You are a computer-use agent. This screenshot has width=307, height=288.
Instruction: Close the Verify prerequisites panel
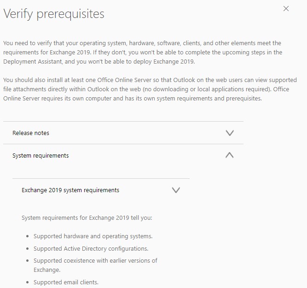pyautogui.click(x=286, y=8)
